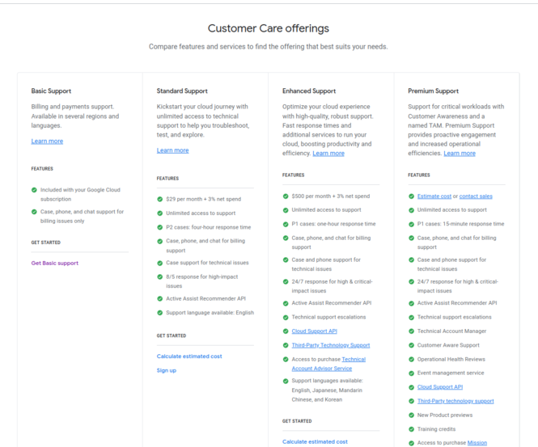Follow Learn more link in Premium Support

click(460, 154)
